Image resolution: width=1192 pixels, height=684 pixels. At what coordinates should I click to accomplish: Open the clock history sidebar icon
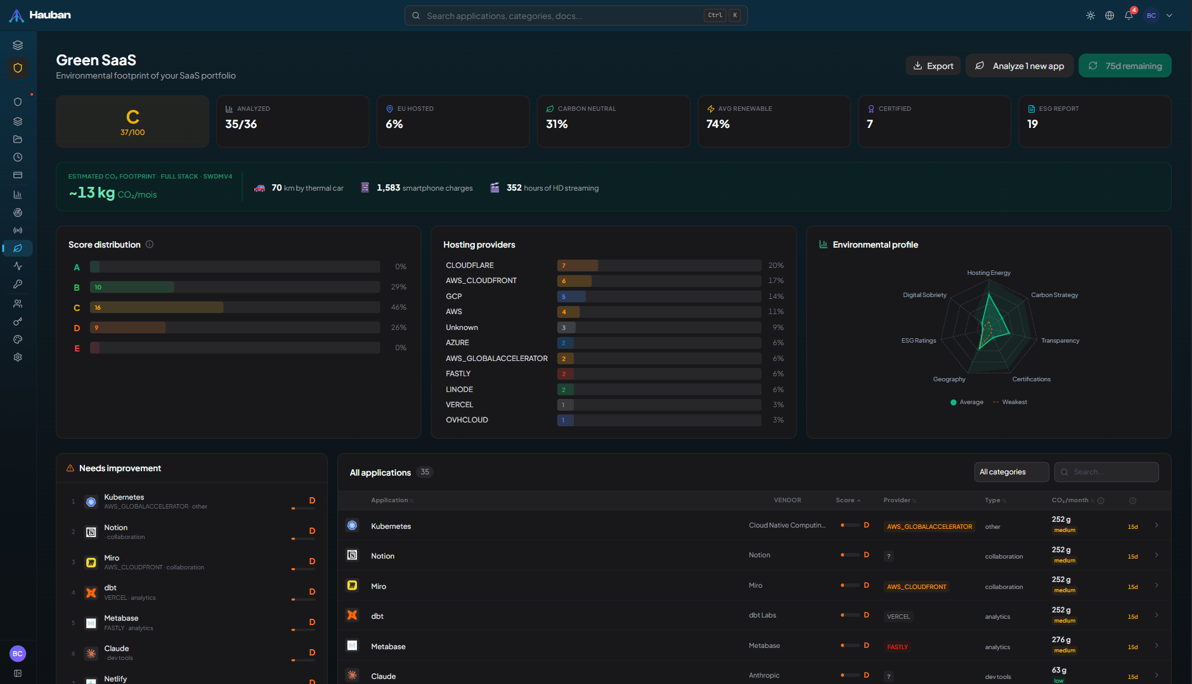[x=18, y=157]
